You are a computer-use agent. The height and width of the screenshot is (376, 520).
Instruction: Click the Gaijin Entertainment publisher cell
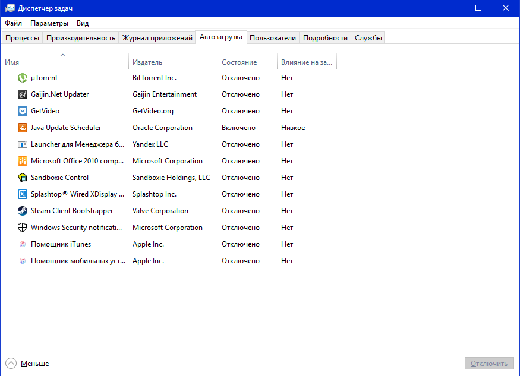pos(165,94)
